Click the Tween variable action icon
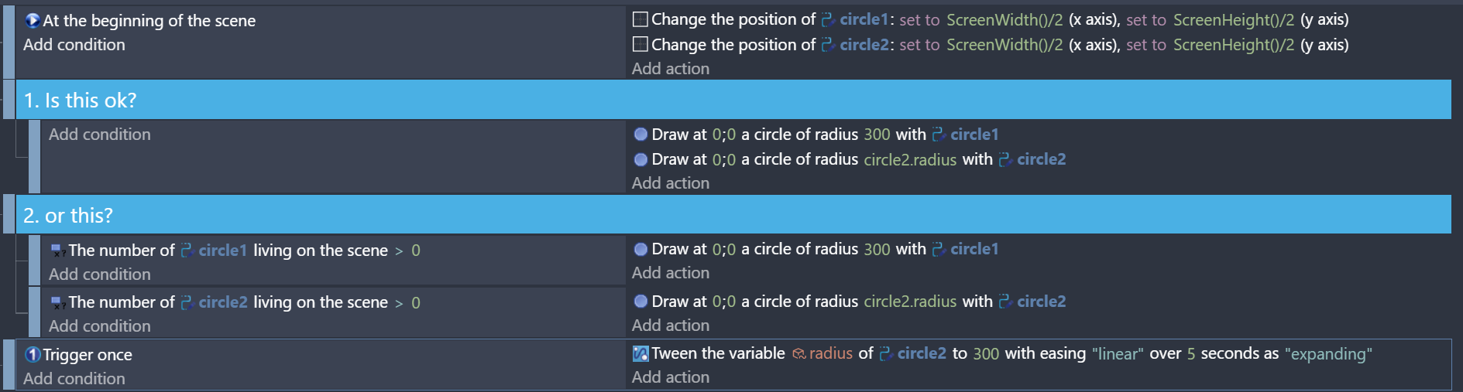Viewport: 1463px width, 392px height. (x=640, y=354)
